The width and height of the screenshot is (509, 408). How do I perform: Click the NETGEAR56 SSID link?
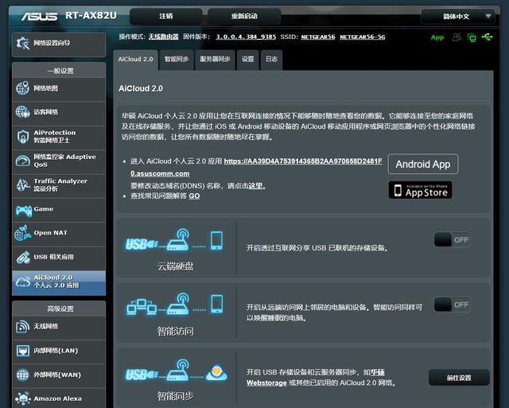[318, 37]
